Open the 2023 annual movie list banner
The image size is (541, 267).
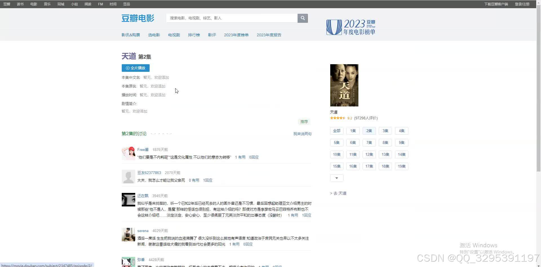pyautogui.click(x=351, y=27)
